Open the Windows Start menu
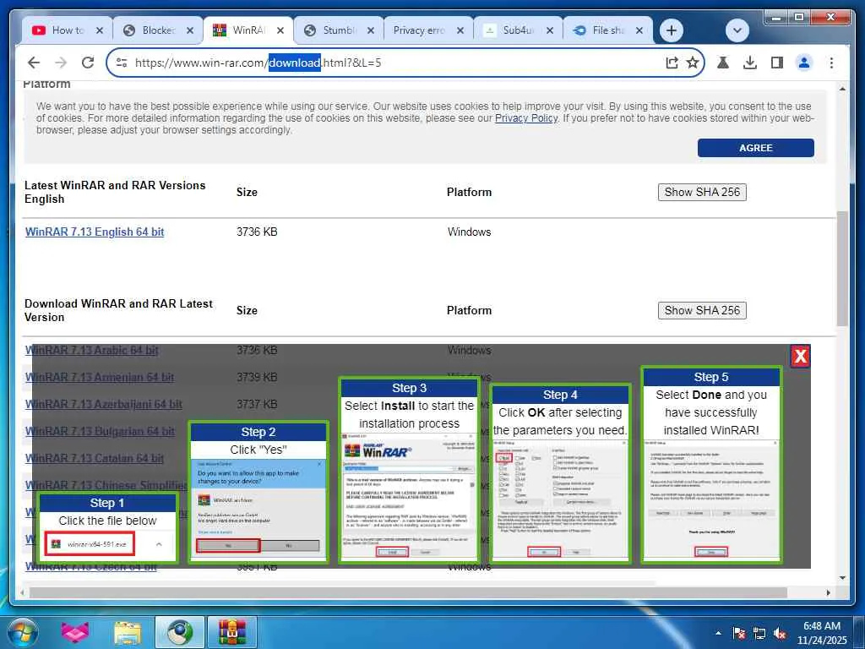The image size is (865, 649). [x=23, y=632]
